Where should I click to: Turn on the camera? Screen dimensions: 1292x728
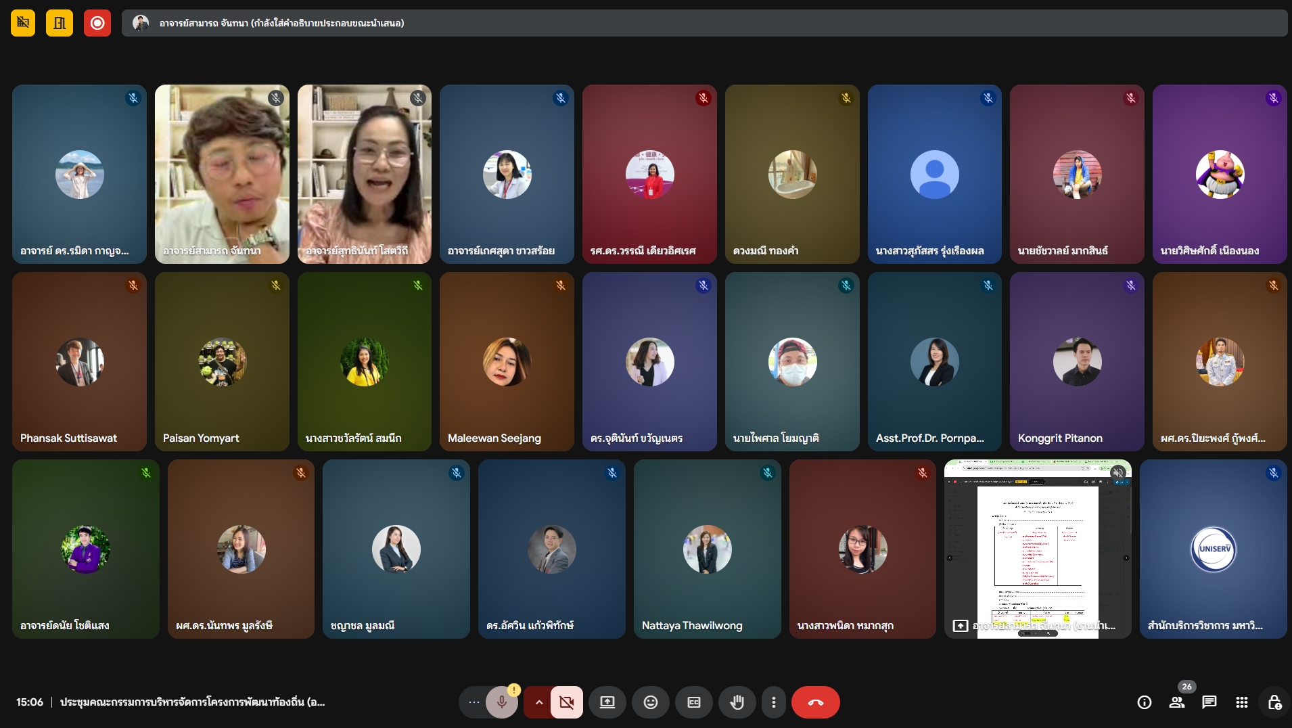coord(567,702)
